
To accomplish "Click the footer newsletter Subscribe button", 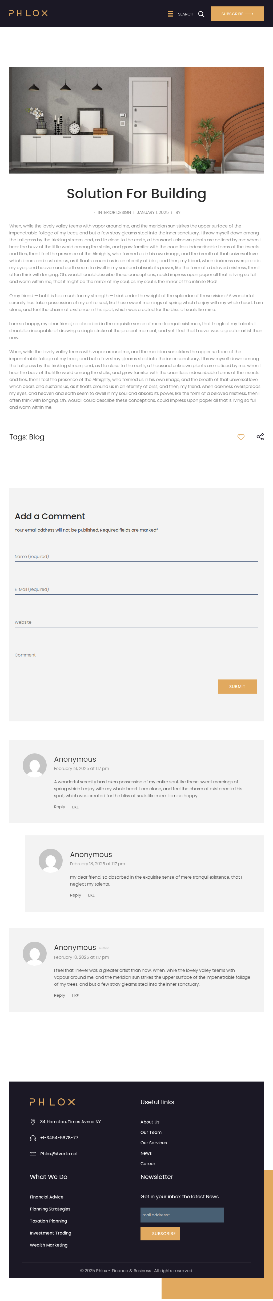I will [160, 1234].
